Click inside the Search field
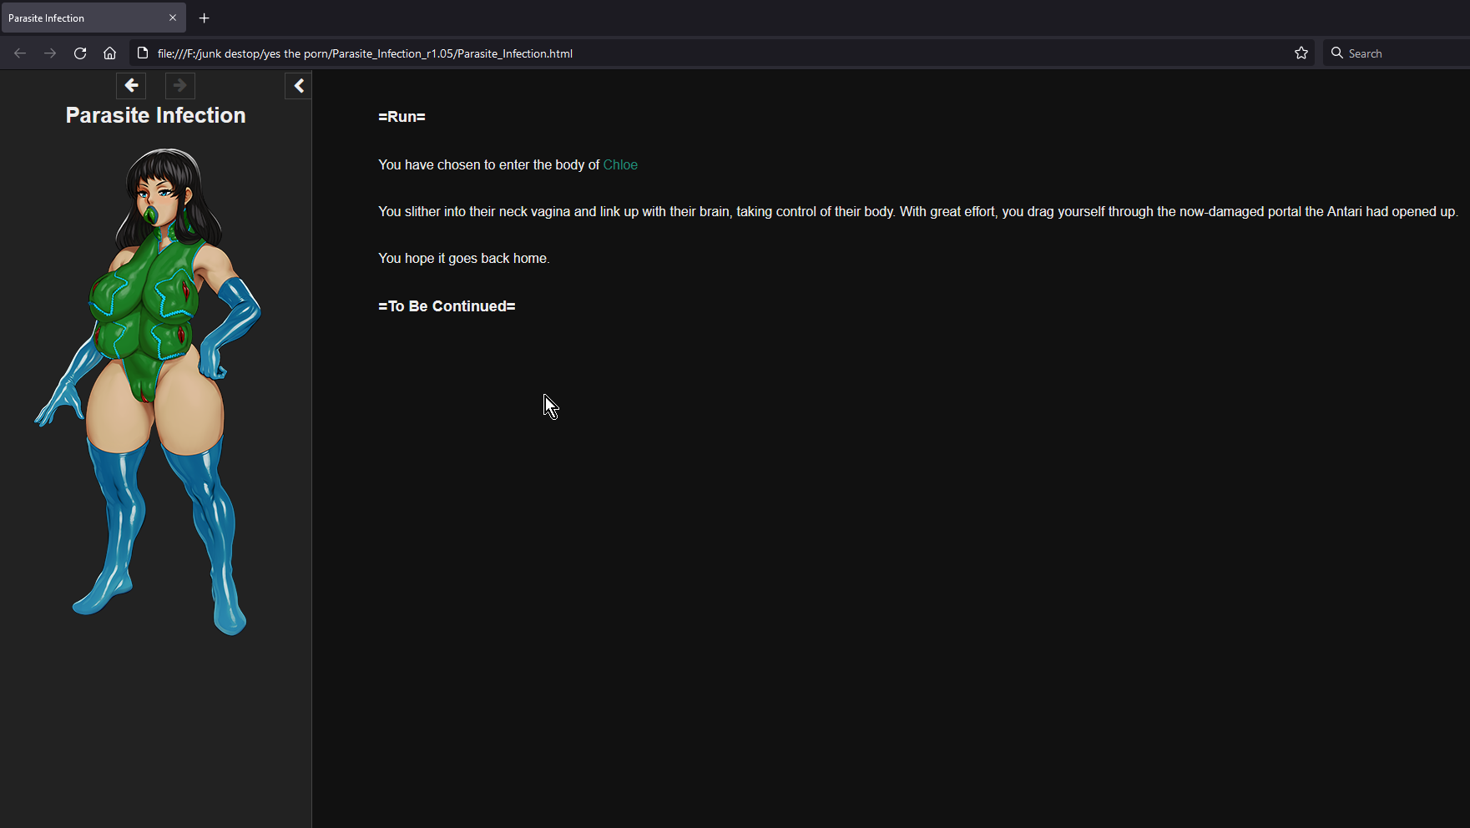Viewport: 1470px width, 828px height. (x=1402, y=53)
